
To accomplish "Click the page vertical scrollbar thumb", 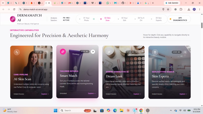I will pos(202,25).
